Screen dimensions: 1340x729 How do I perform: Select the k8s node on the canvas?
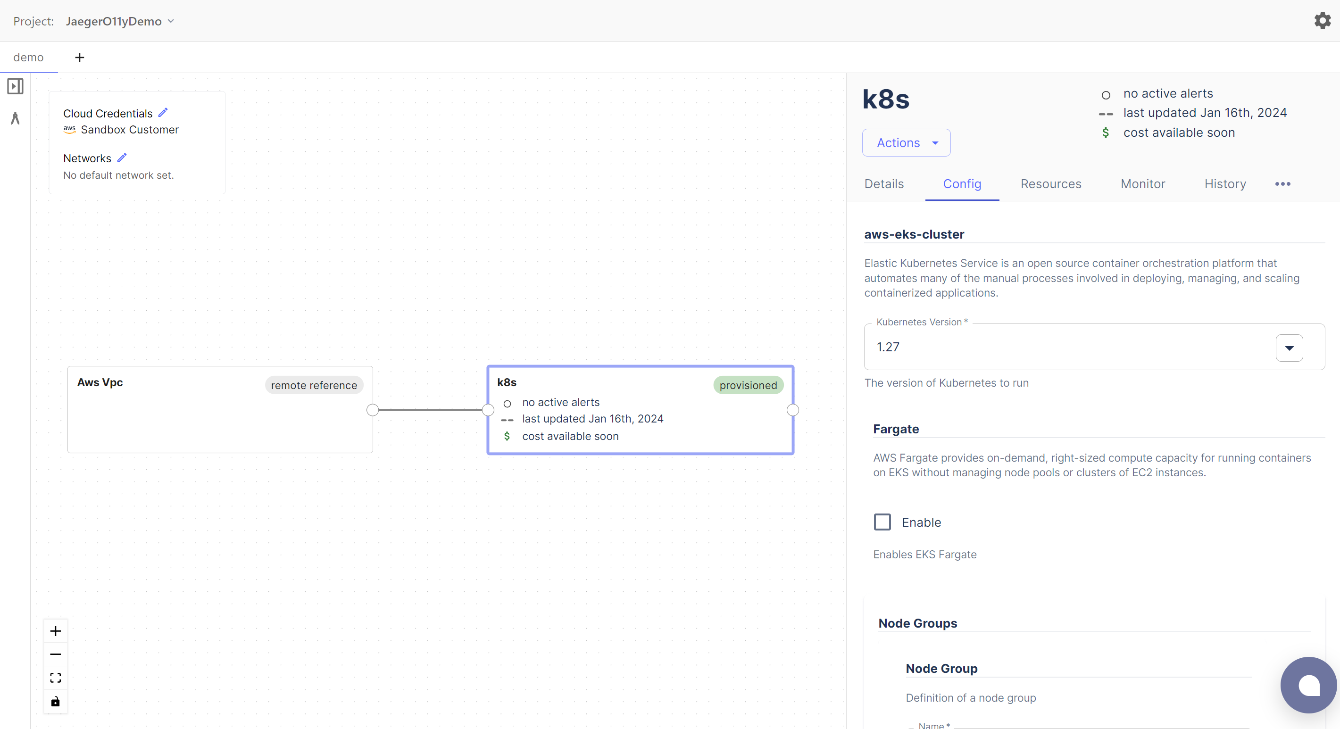pyautogui.click(x=641, y=410)
